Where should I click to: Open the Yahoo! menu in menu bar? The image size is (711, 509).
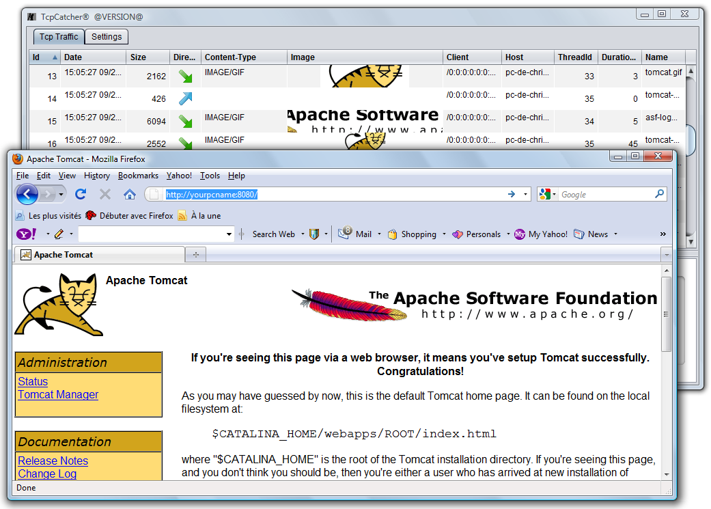[x=179, y=176]
